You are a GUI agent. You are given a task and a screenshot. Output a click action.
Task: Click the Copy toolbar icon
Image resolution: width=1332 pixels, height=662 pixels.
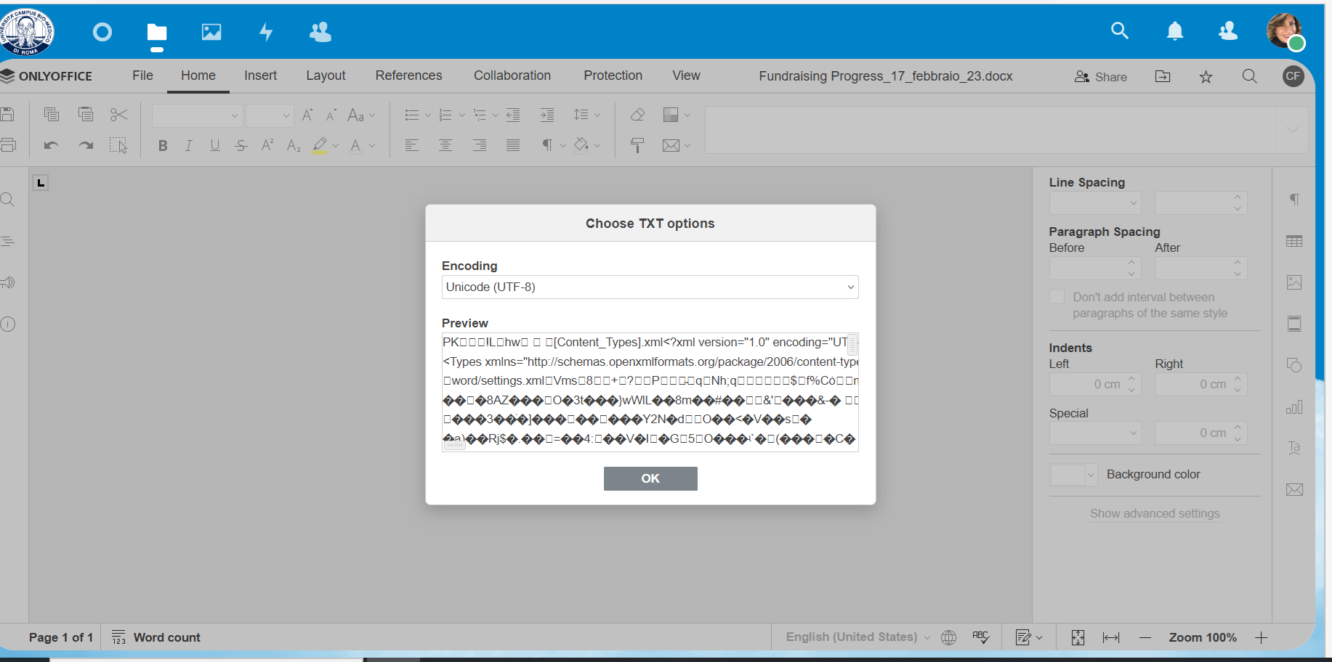pos(51,114)
